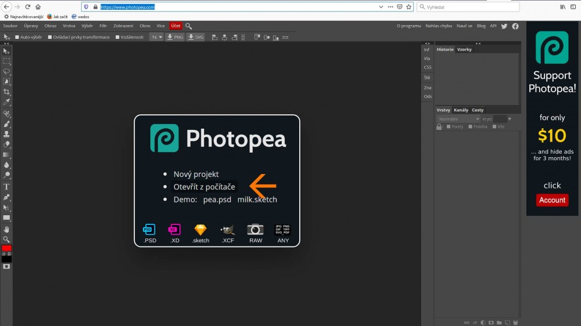Screen dimensions: 581x326
Task: Click the red foreground color swatch
Action: click(x=6, y=248)
